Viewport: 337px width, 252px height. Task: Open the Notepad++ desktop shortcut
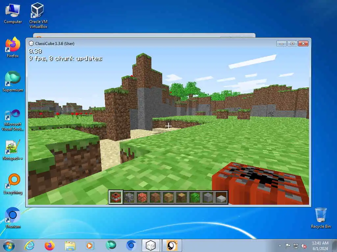point(13,150)
